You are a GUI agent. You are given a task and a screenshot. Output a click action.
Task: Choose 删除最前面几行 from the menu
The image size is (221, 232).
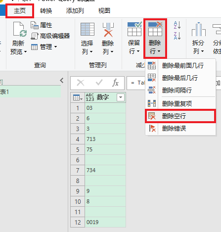[180, 66]
